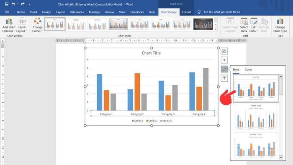
Task: Apply the second chart style in the ribbon gallery
Action: [76, 24]
